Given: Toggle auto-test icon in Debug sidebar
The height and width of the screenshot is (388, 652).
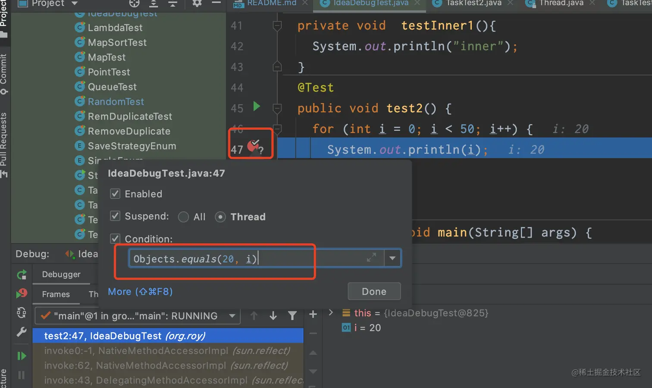Looking at the screenshot, I should pos(22,312).
